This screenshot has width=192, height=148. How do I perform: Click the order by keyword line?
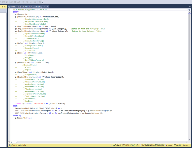(x=17, y=115)
